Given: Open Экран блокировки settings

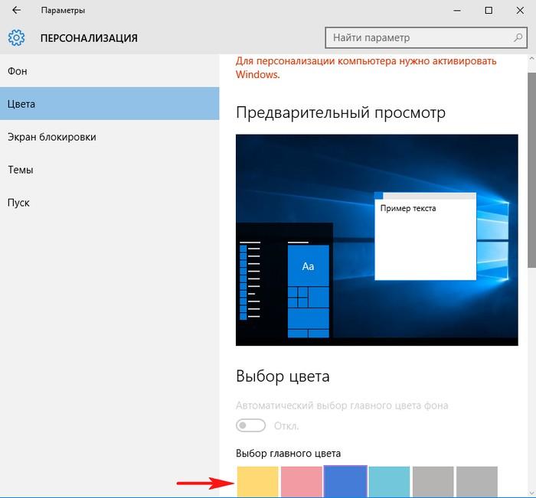Looking at the screenshot, I should (x=109, y=137).
